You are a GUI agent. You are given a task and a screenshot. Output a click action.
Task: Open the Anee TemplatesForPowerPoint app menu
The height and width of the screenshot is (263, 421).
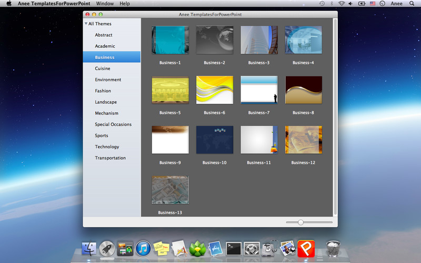click(54, 4)
